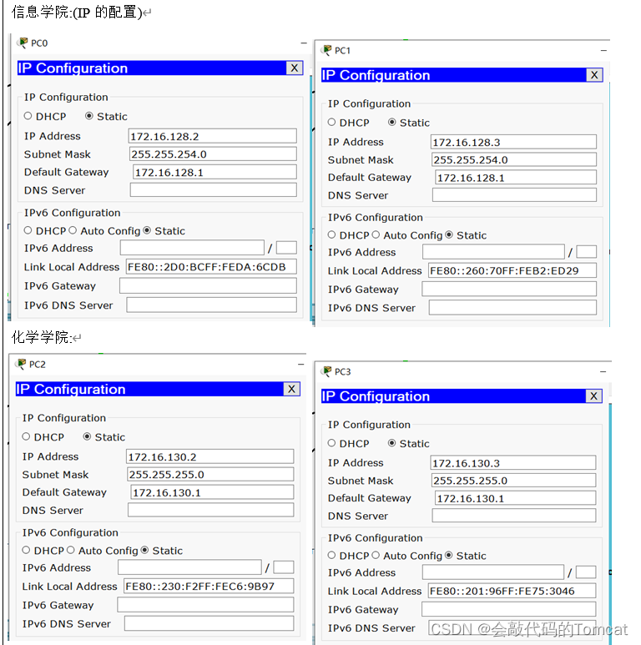Click PC3 Subnet Mask field
641x645 pixels.
[x=513, y=480]
